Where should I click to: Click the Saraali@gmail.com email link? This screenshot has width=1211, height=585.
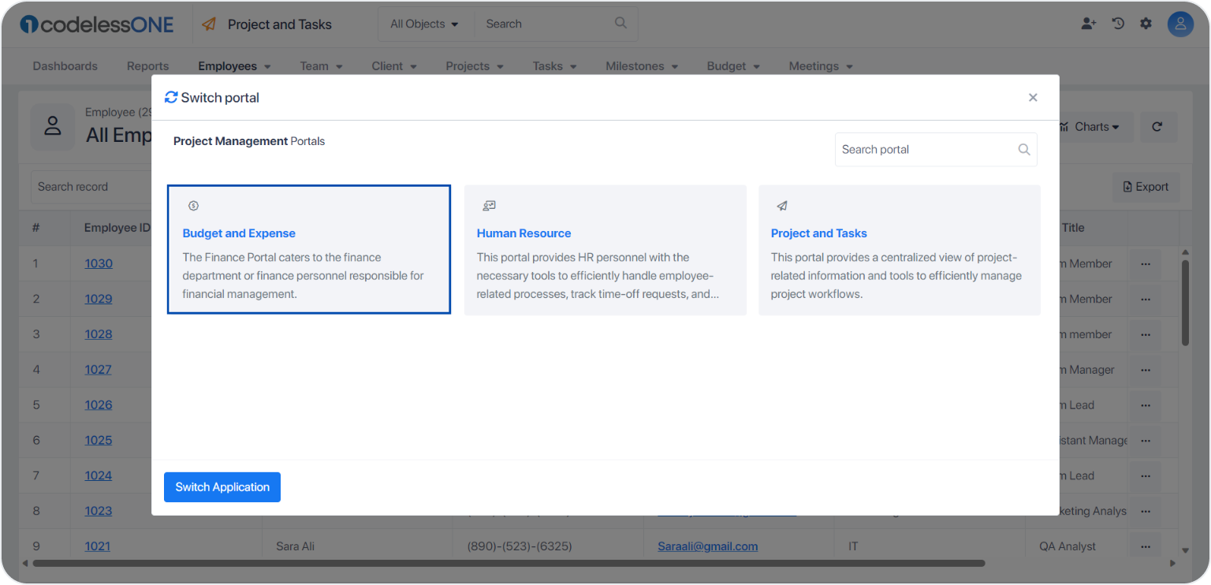708,546
